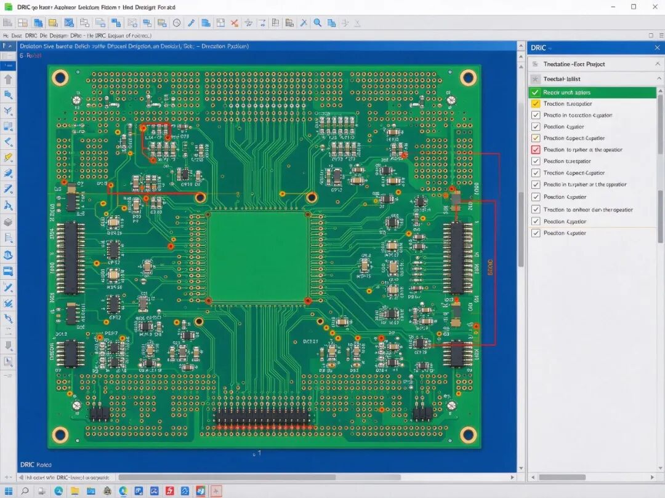This screenshot has width=665, height=498.
Task: Click left scroll arrow of DRIC panel bottom
Action: click(533, 477)
